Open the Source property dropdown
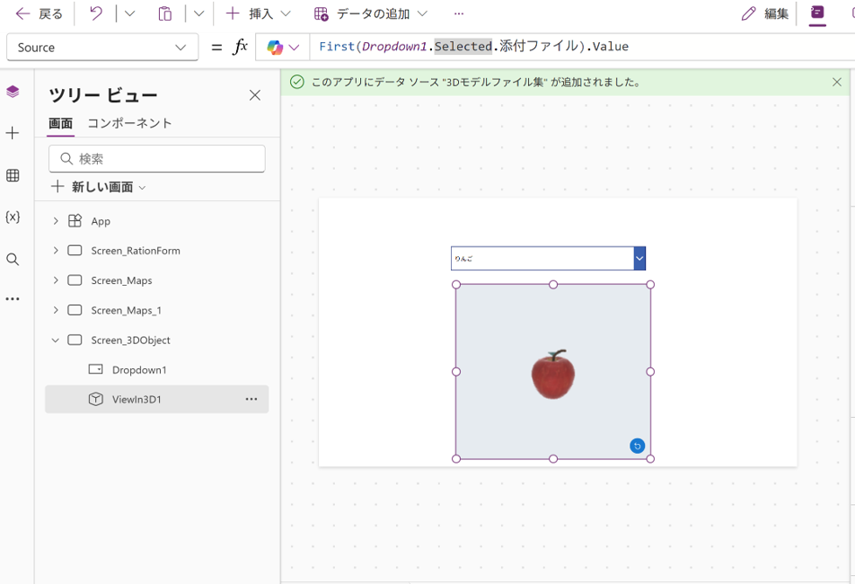This screenshot has height=584, width=855. coord(102,47)
